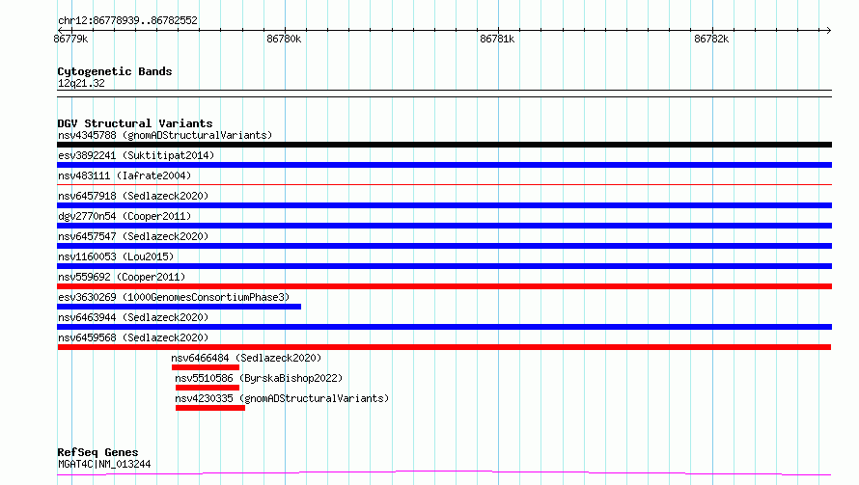Click the nsv4345788 gnomADStructuralVariants label
This screenshot has height=485, width=859.
(165, 135)
